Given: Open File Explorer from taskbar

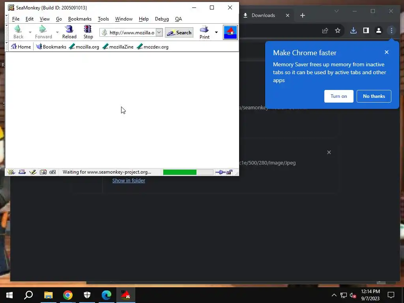Looking at the screenshot, I should 48,295.
